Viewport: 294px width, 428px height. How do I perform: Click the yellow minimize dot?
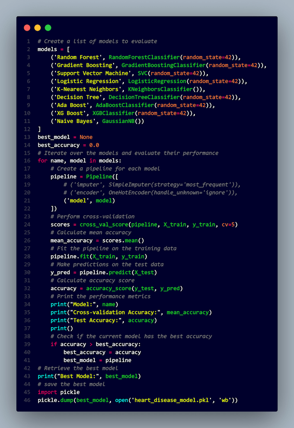click(38, 28)
